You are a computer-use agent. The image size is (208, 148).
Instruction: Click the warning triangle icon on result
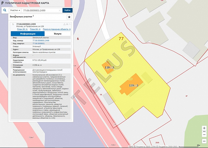tap(64, 24)
